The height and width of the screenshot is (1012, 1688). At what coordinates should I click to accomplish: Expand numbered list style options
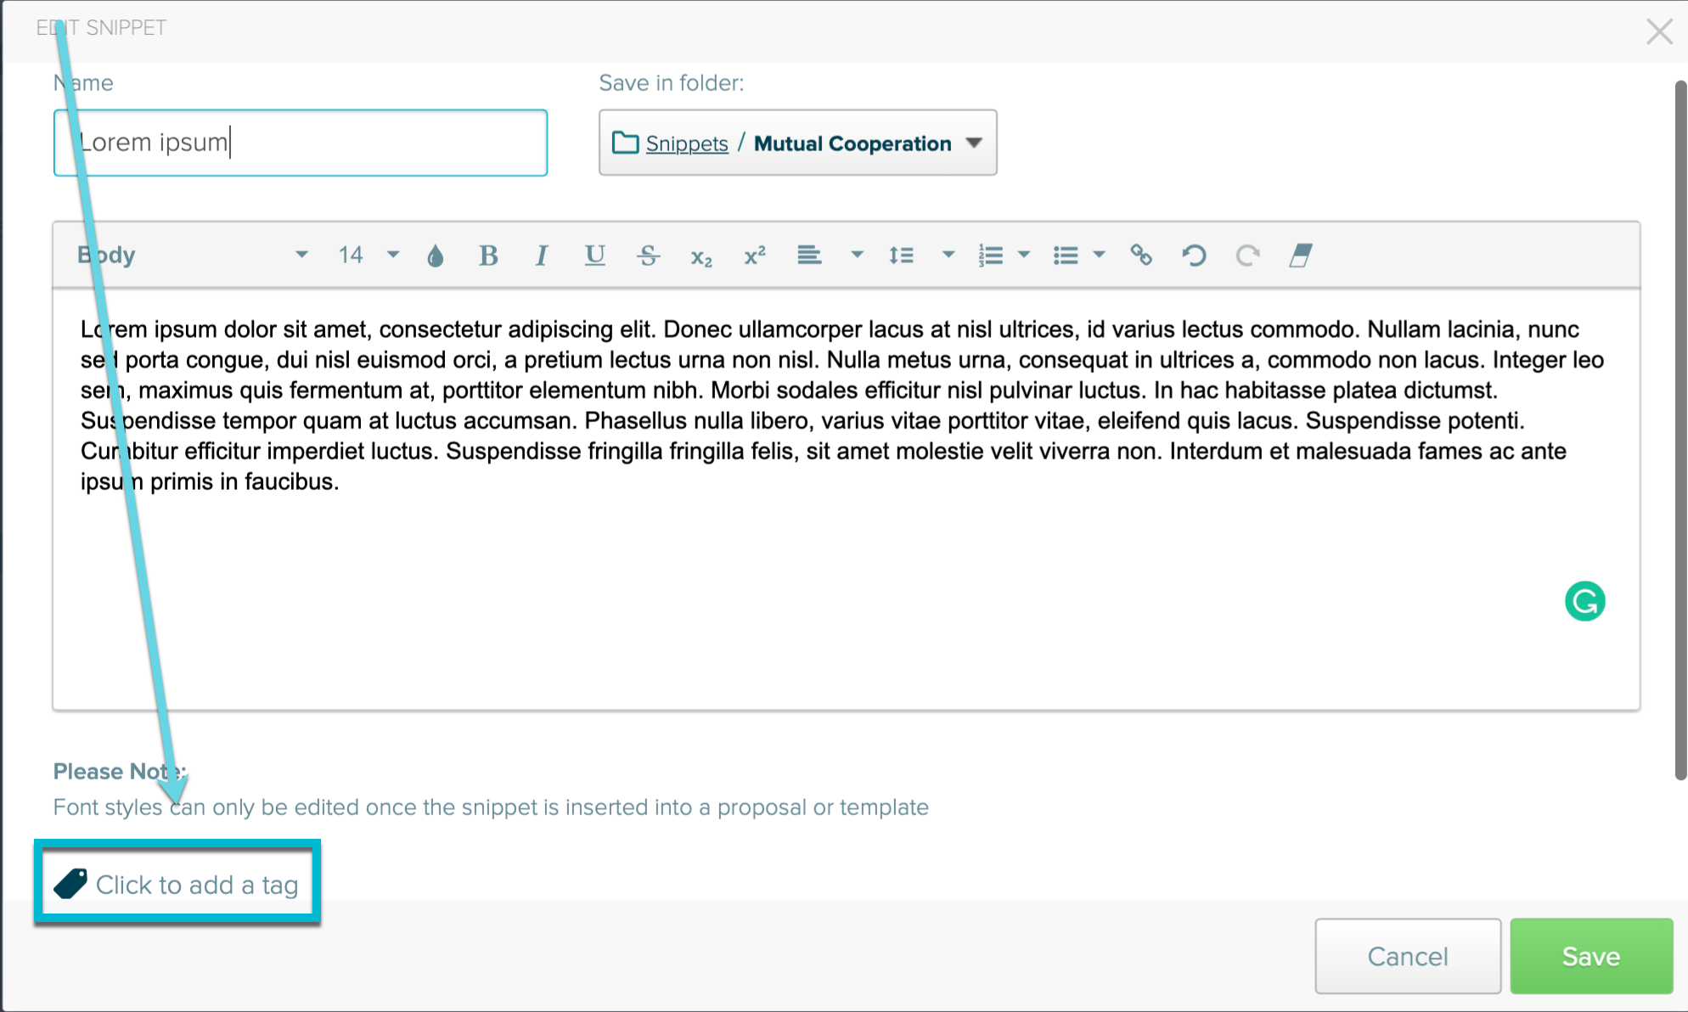pos(1024,255)
